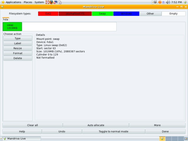Image resolution: width=188 pixels, height=141 pixels.
Task: Click the 'Cylinder 0 to 129' text
Action: pyautogui.click(x=47, y=55)
